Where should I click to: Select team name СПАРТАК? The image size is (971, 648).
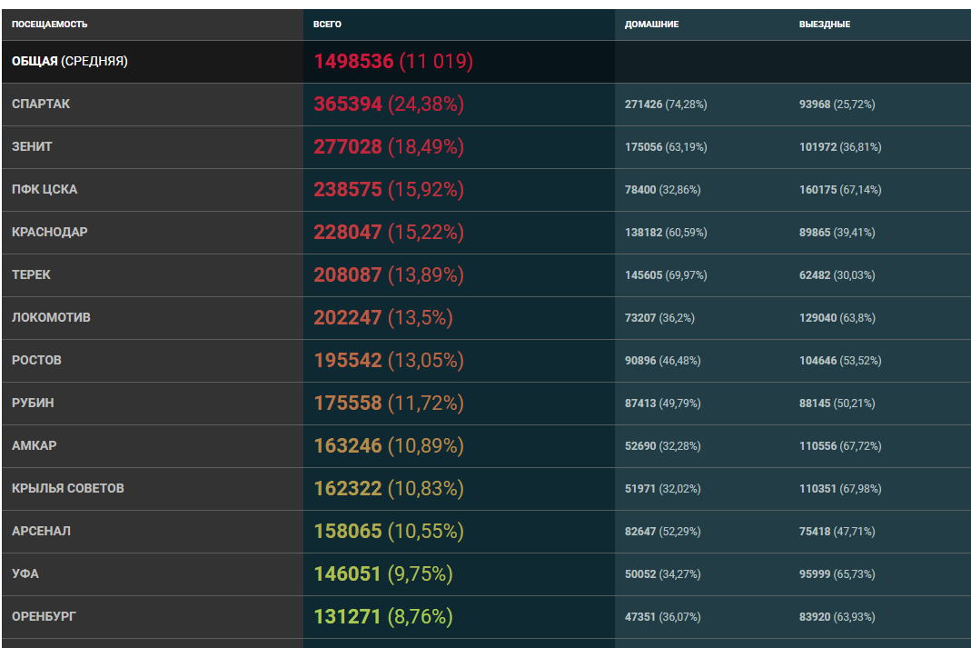coord(41,105)
